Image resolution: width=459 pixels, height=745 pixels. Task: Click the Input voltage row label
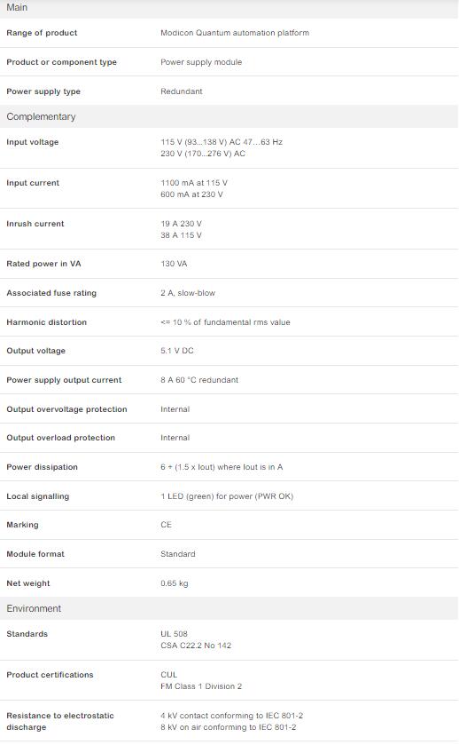(x=32, y=142)
